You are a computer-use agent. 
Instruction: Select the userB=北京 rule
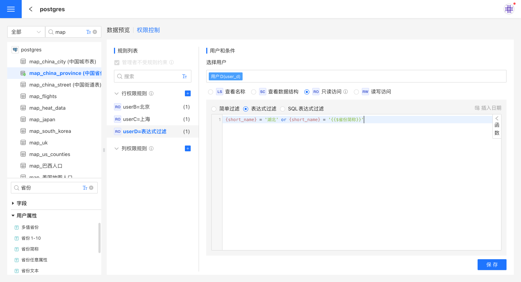click(136, 107)
